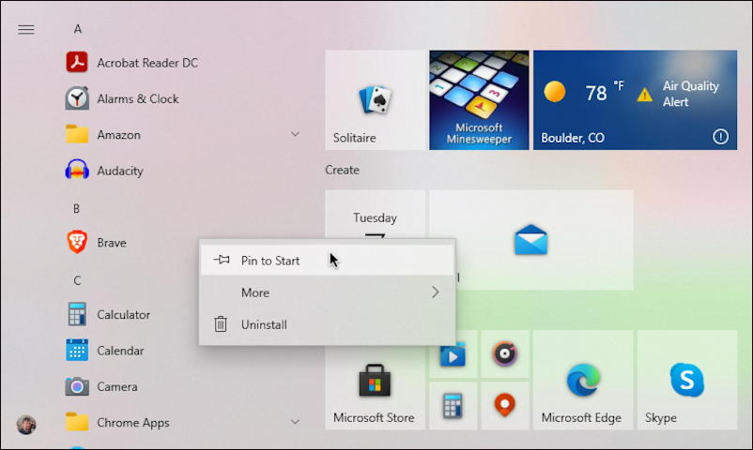Click the Acrobat Reader DC icon
The width and height of the screenshot is (753, 450).
(x=77, y=63)
